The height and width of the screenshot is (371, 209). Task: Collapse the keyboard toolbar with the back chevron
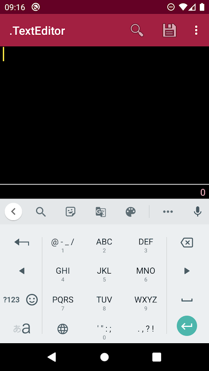coord(13,211)
